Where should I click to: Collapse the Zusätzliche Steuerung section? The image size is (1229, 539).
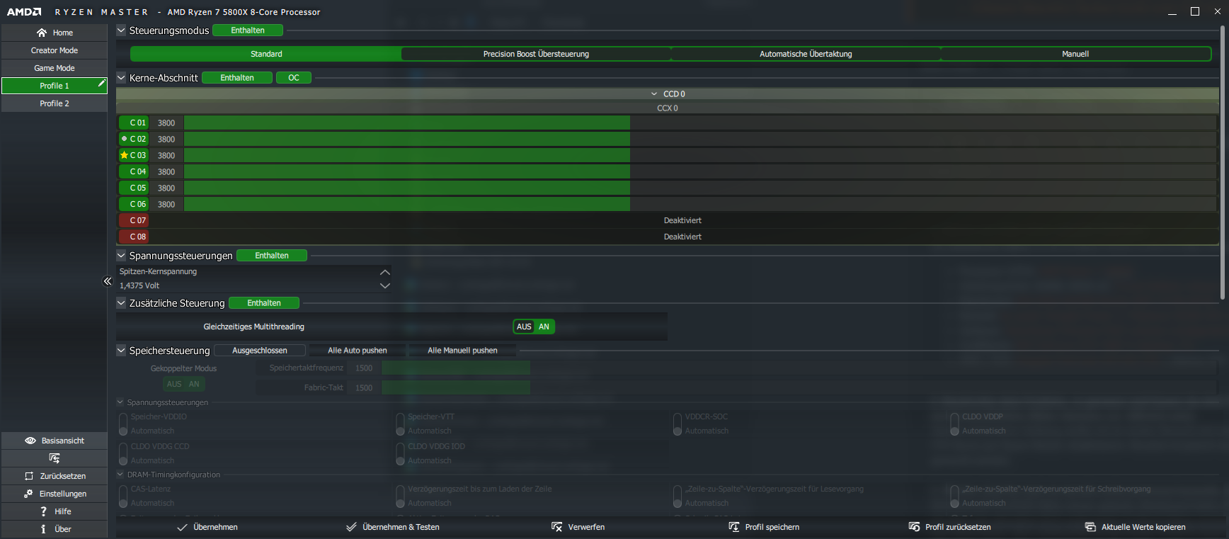coord(121,303)
